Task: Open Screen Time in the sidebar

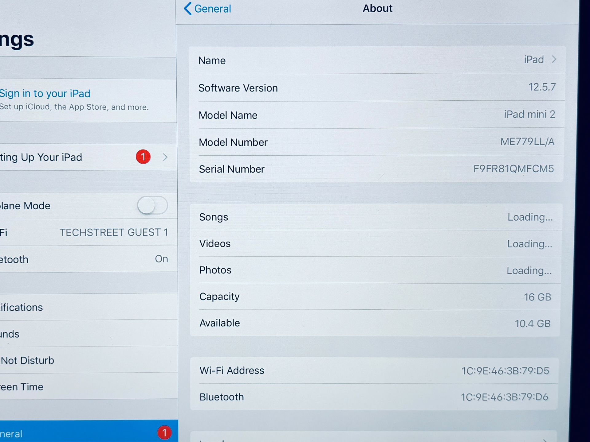Action: 89,387
